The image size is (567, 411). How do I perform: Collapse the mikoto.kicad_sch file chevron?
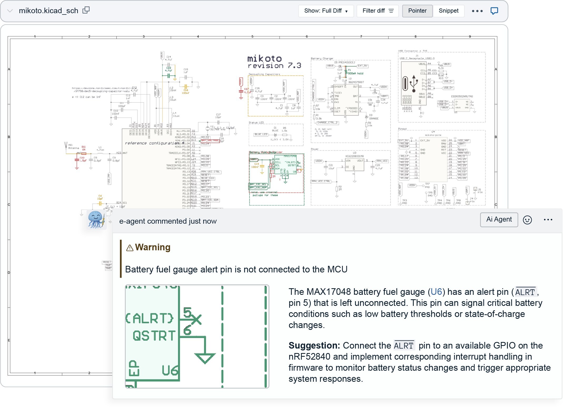(10, 11)
